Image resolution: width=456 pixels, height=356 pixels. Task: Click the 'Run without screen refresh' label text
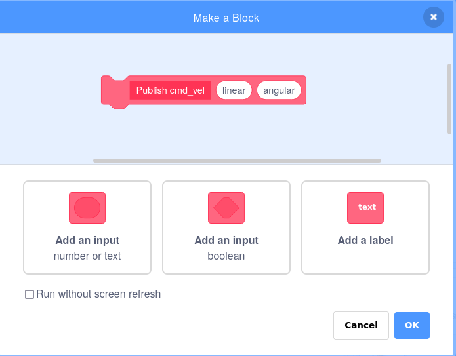point(98,294)
